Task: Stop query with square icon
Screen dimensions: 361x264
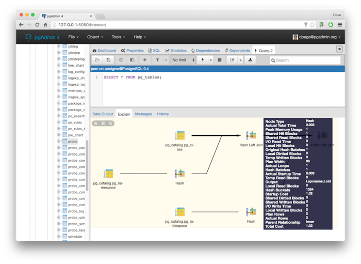Action: pos(220,60)
